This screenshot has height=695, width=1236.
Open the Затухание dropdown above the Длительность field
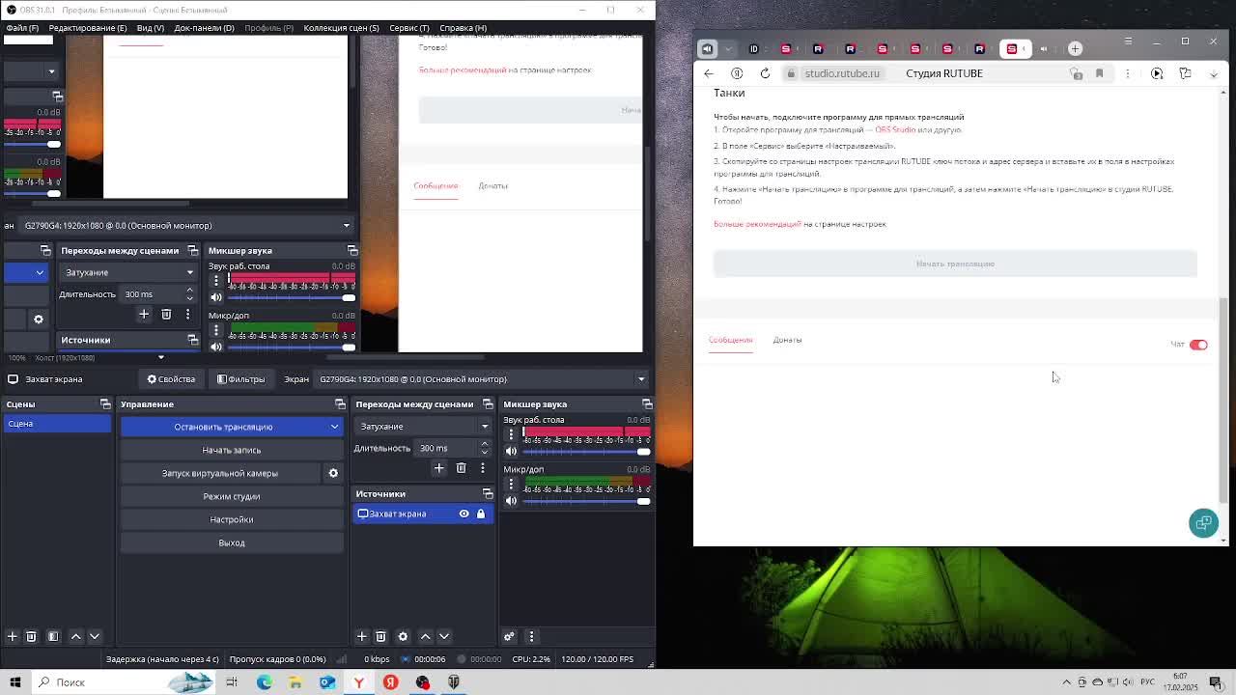click(x=424, y=427)
